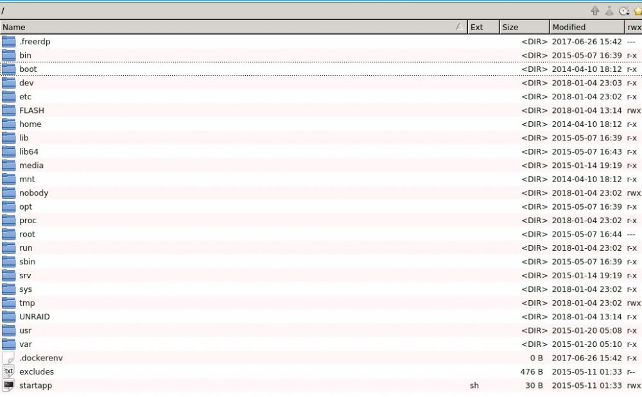Click the nobody folder icon
Viewport: 642px width, 397px height.
tap(8, 192)
